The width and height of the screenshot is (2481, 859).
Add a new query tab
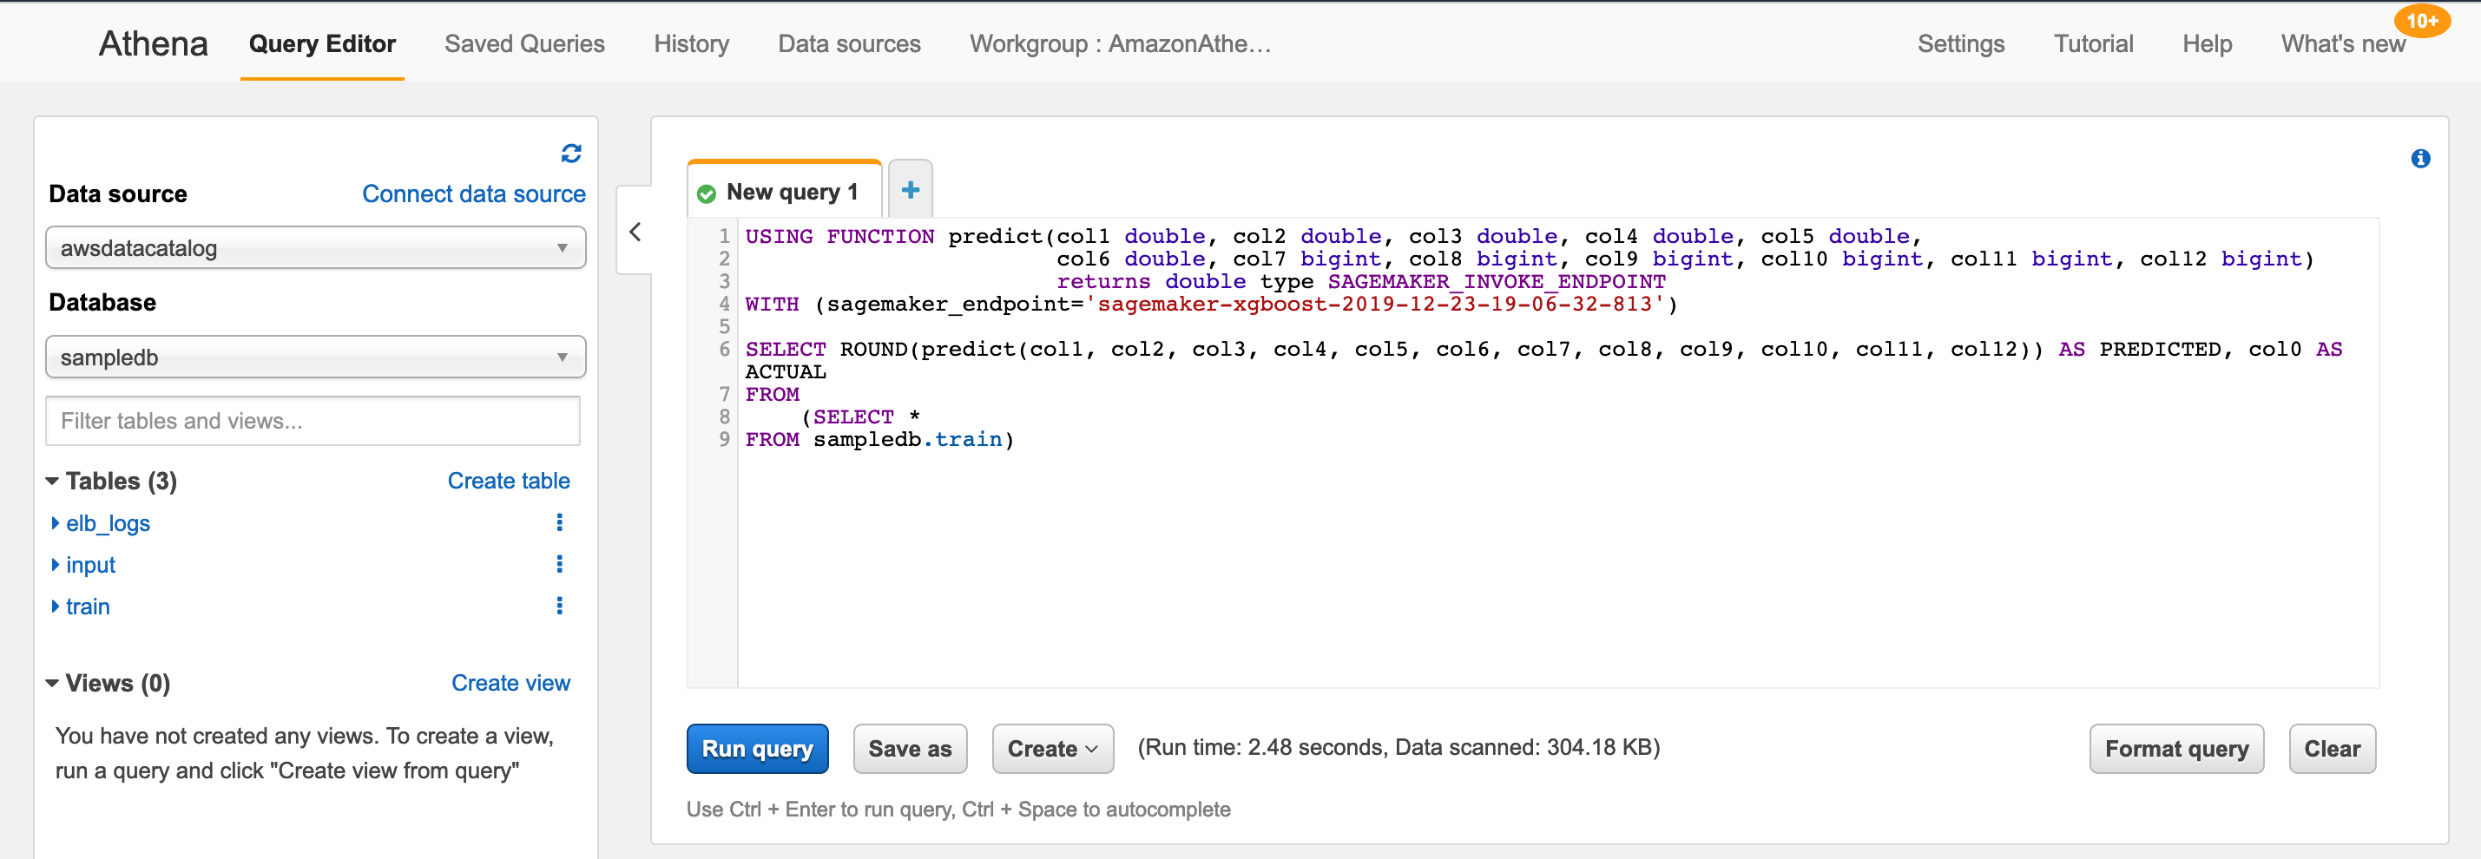click(910, 190)
